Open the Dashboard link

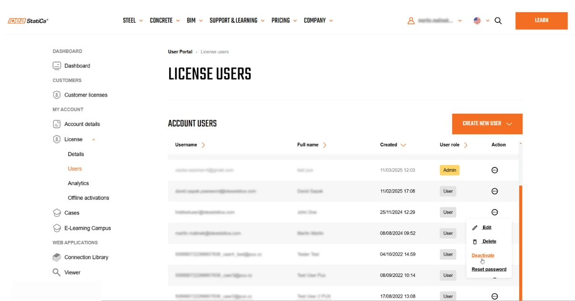(x=77, y=66)
